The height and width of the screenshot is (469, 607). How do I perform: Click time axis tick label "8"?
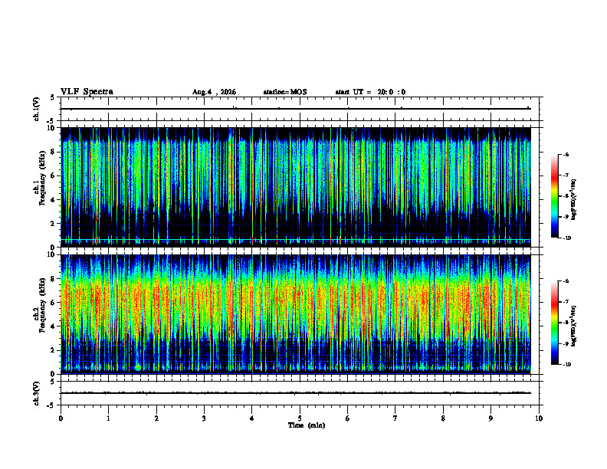pos(443,418)
